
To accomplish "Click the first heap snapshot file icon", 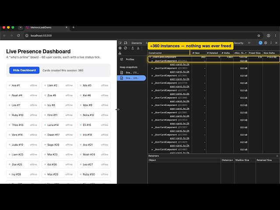I will 122,73.
